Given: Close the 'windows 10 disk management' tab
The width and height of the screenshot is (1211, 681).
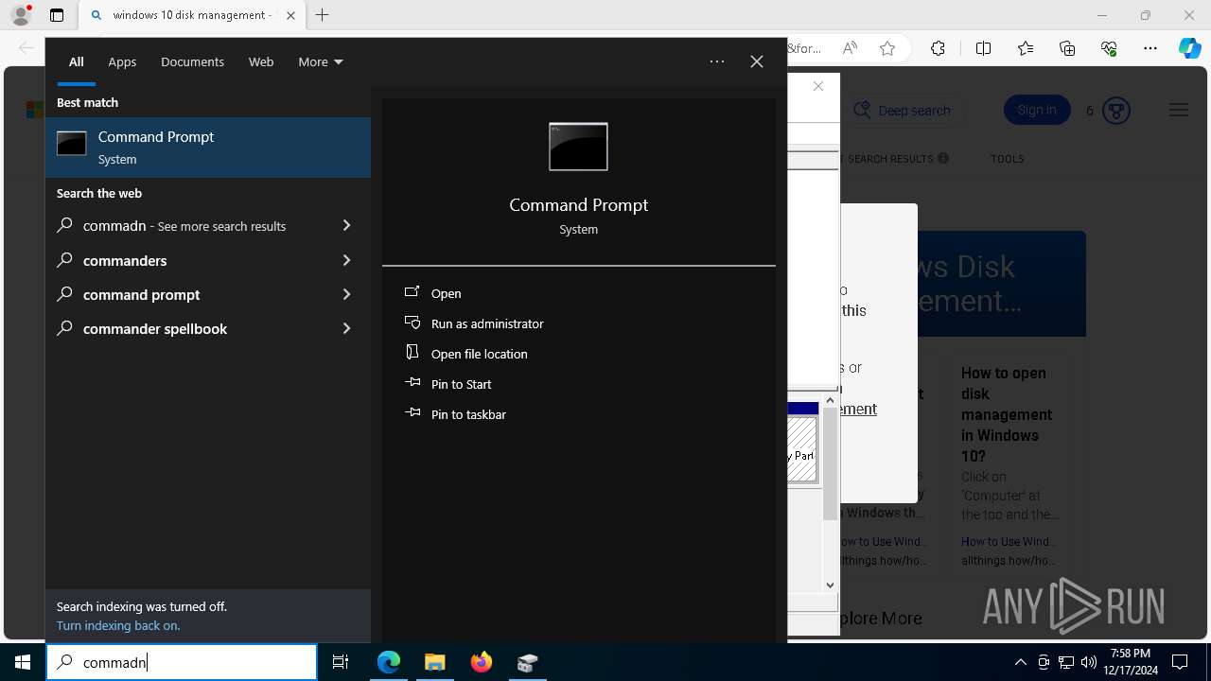Looking at the screenshot, I should point(290,15).
